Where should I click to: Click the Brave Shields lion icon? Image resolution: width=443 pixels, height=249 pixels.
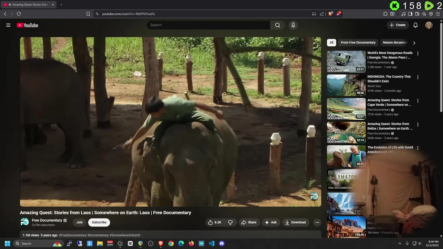(x=330, y=14)
